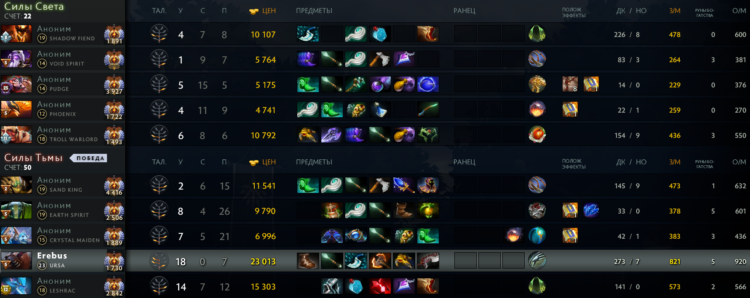Image resolution: width=750 pixels, height=298 pixels.
Task: Click Shadow Fiend's hero portrait
Action: click(x=16, y=34)
